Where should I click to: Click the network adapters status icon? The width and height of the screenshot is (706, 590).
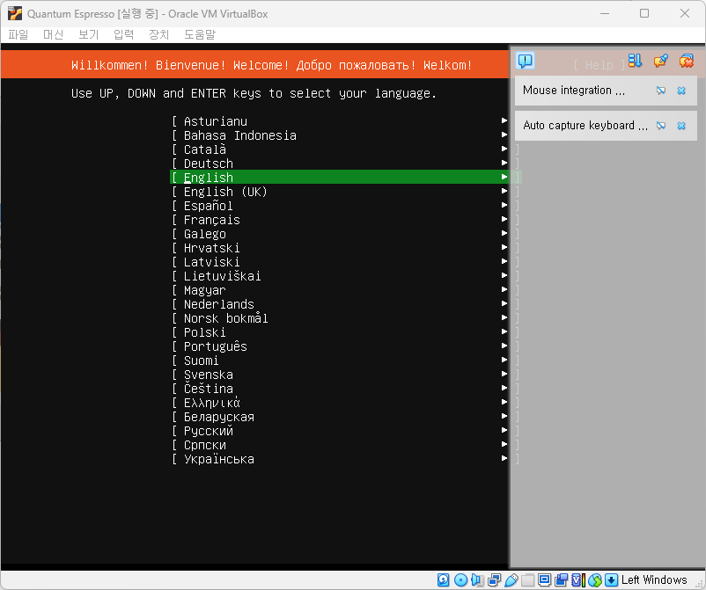click(494, 580)
